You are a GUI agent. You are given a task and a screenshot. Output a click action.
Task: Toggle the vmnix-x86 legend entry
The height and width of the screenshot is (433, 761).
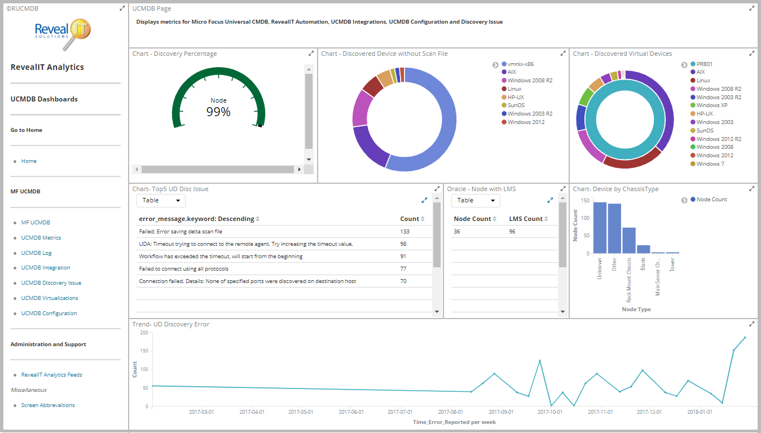tap(520, 64)
